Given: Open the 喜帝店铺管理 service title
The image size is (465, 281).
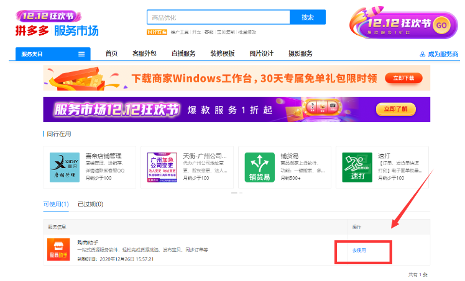Looking at the screenshot, I should [103, 156].
